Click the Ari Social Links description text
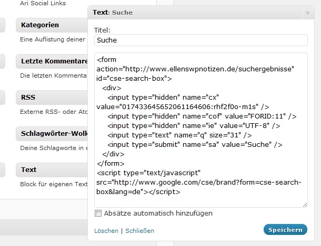 [x=43, y=3]
